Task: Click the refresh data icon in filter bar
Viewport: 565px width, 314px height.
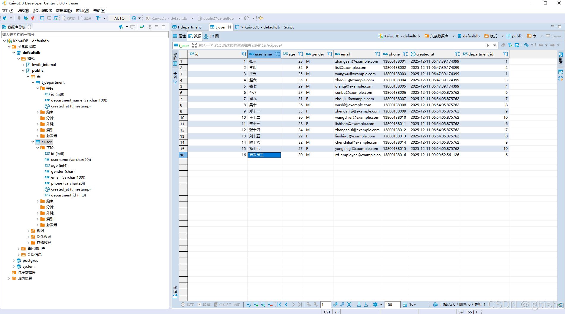Action: (526, 45)
